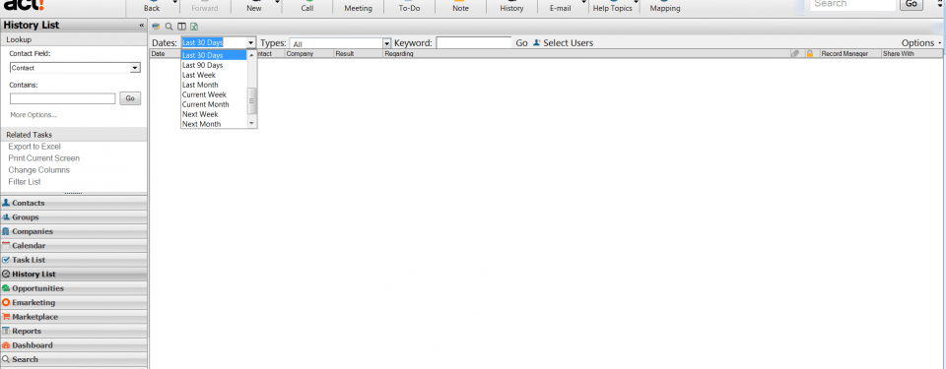
Task: Open the More Options link
Action: pos(34,114)
